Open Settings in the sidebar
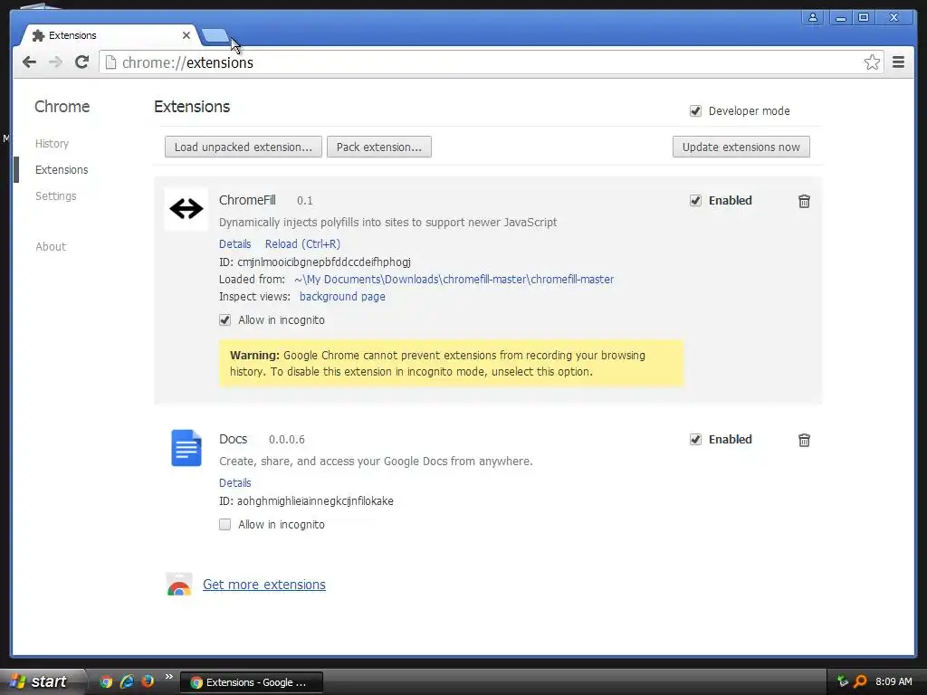The height and width of the screenshot is (695, 927). [55, 195]
